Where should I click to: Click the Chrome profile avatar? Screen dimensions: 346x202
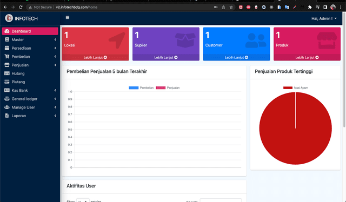pos(333,7)
